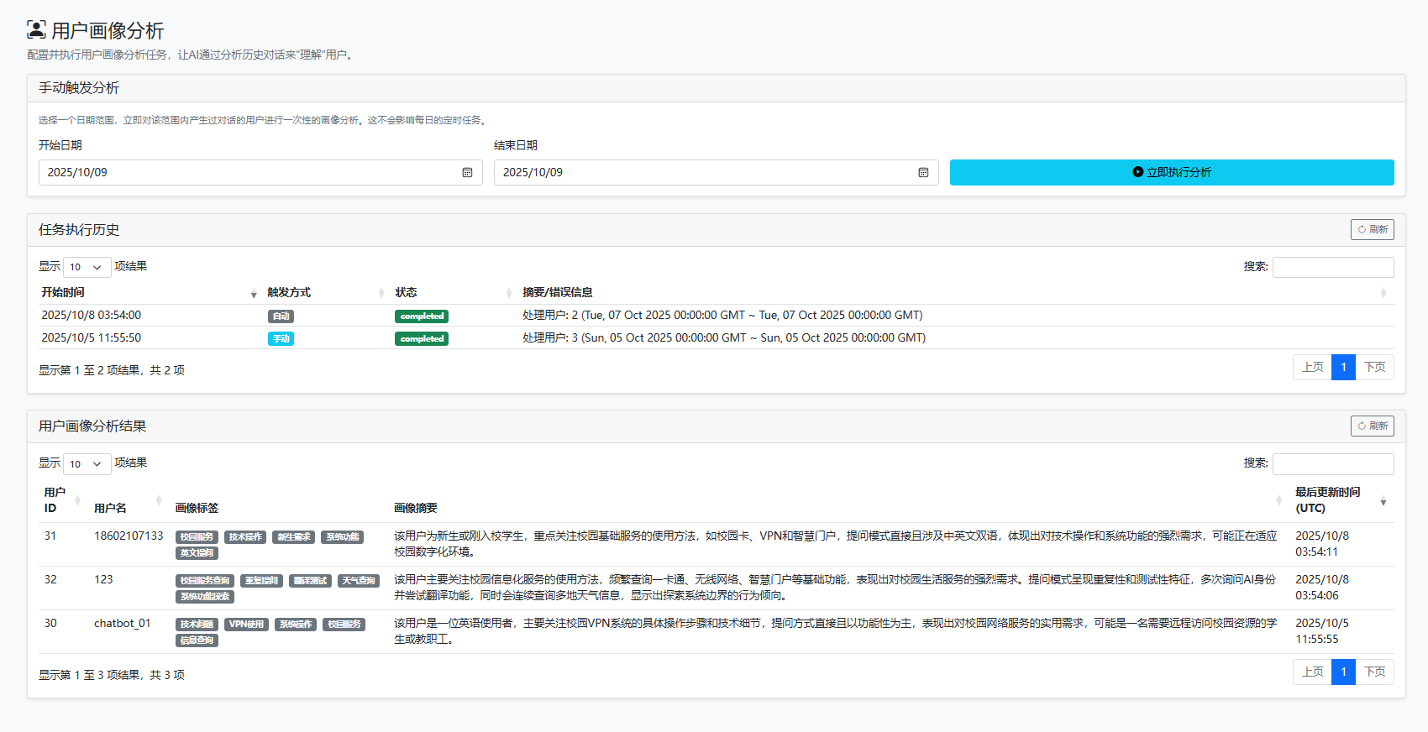The height and width of the screenshot is (732, 1428).
Task: Click the user portrait icon beside page title
Action: (x=36, y=30)
